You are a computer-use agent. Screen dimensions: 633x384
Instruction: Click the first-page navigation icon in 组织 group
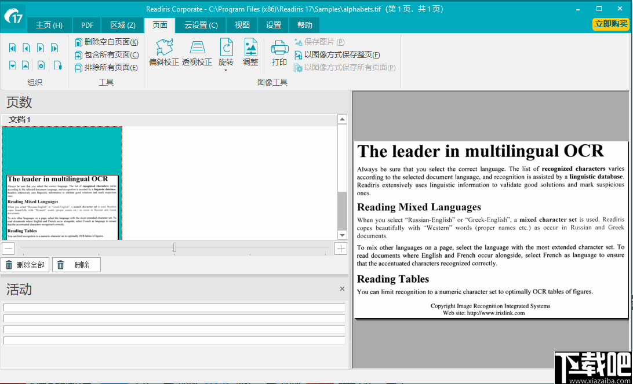click(x=12, y=47)
